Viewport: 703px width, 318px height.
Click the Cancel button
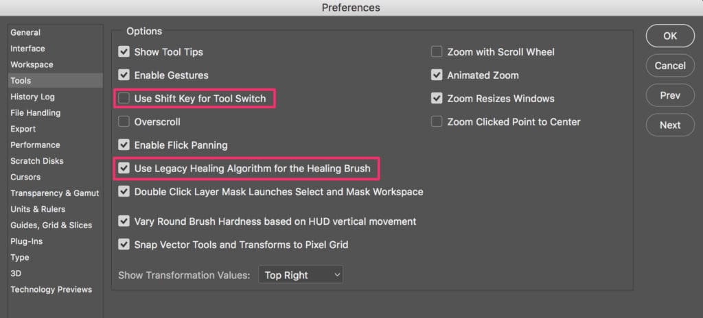coord(670,65)
